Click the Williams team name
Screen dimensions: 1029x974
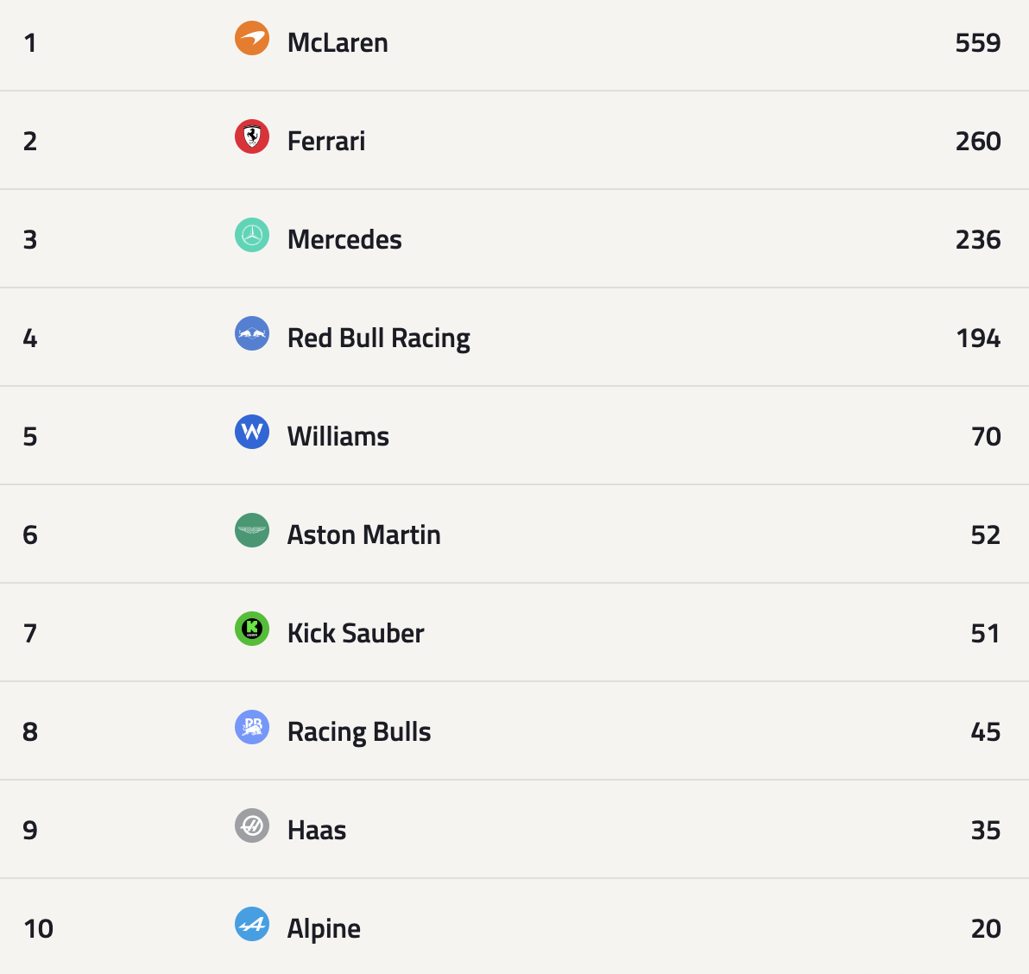pyautogui.click(x=338, y=436)
